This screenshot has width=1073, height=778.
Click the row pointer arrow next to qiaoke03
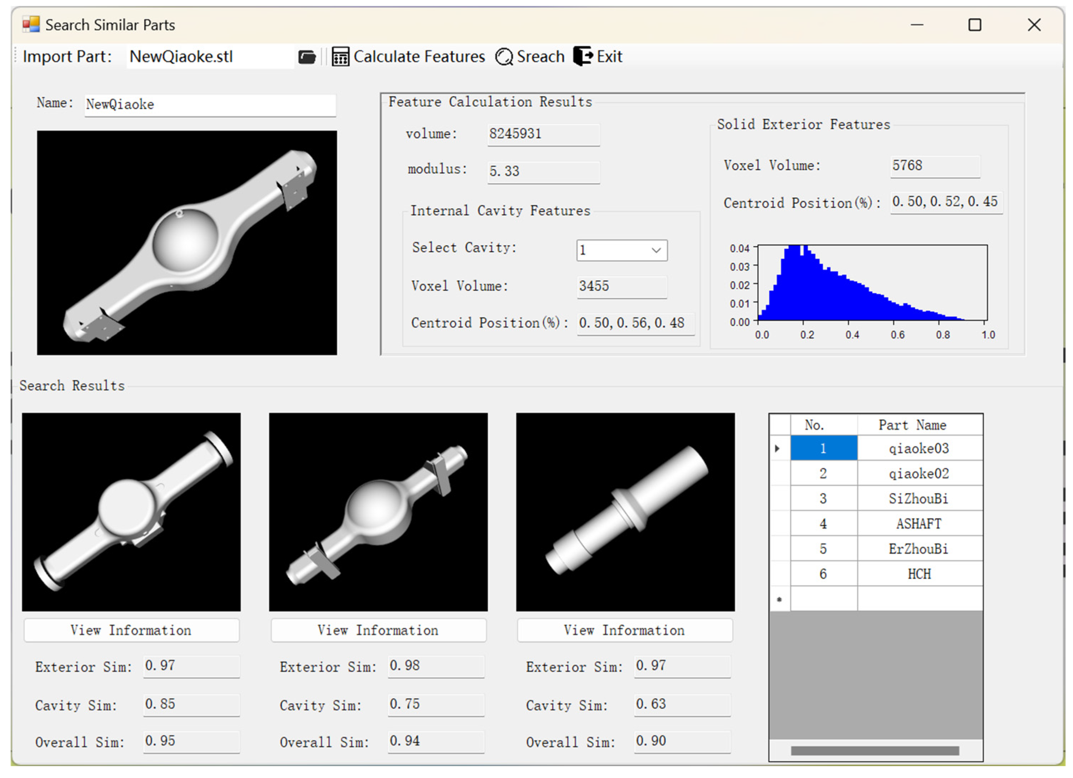click(777, 448)
